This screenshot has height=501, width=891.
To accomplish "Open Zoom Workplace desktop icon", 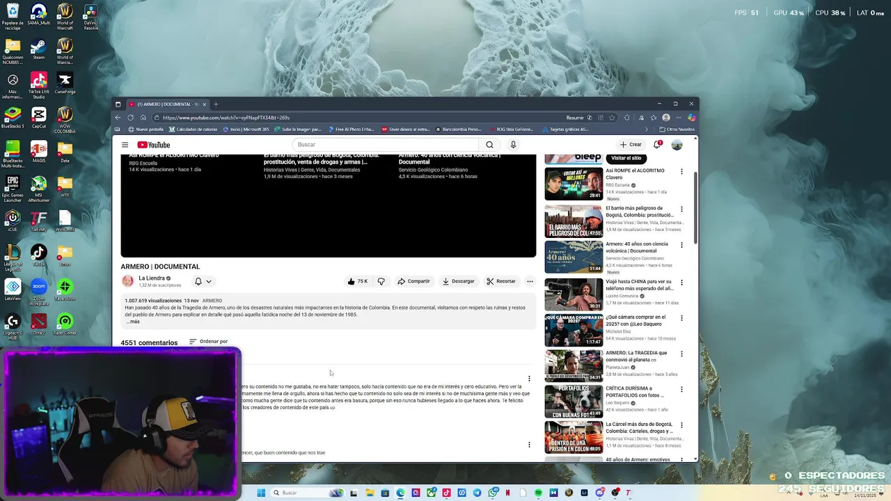I will pyautogui.click(x=39, y=292).
